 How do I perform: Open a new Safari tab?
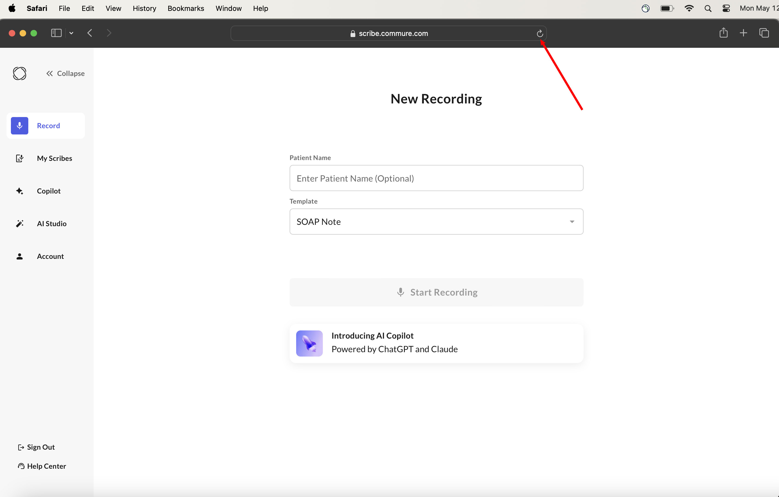[743, 33]
